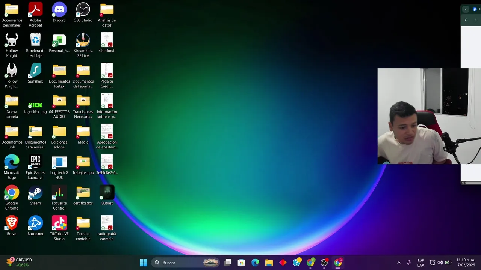Viewport: 481px width, 270px height.
Task: Open Microsoft Edge from the taskbar
Action: [x=255, y=262]
